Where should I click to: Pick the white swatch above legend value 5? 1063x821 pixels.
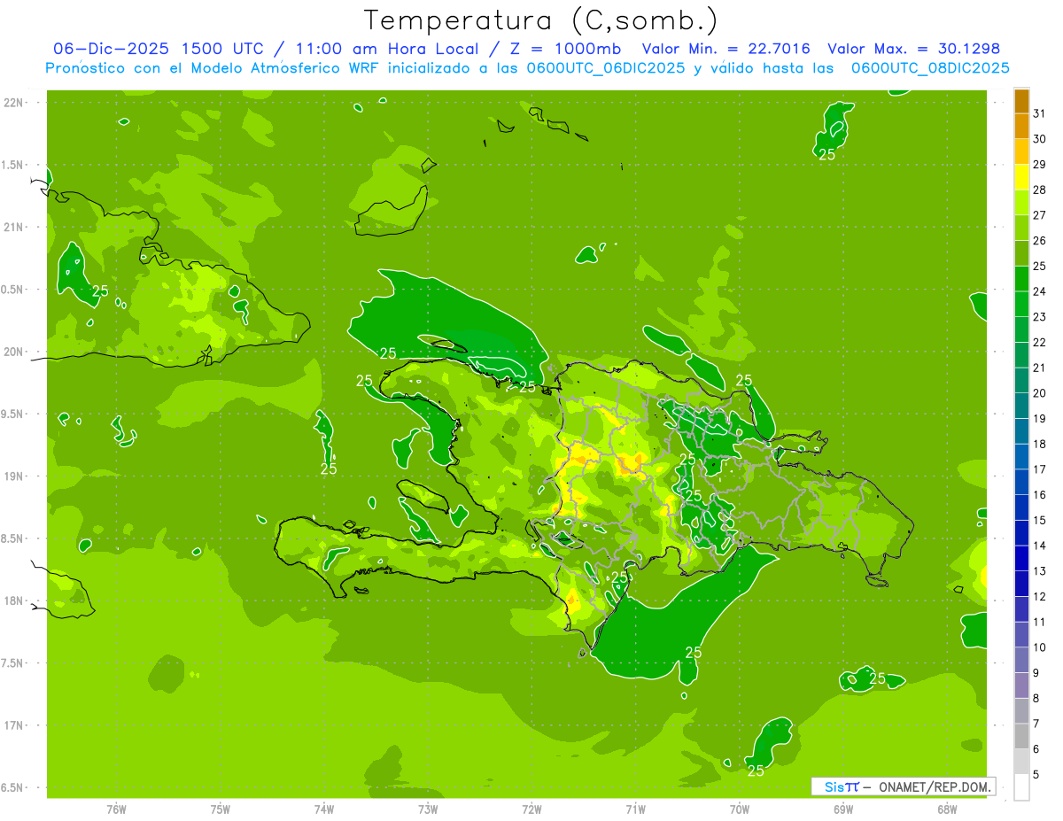(x=1021, y=786)
